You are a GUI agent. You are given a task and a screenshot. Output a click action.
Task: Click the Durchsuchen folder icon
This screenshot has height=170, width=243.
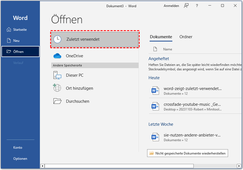57,101
